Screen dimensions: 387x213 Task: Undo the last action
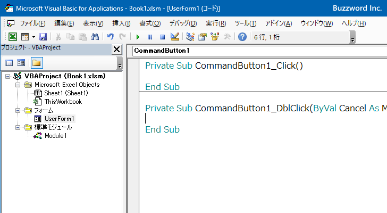click(111, 37)
